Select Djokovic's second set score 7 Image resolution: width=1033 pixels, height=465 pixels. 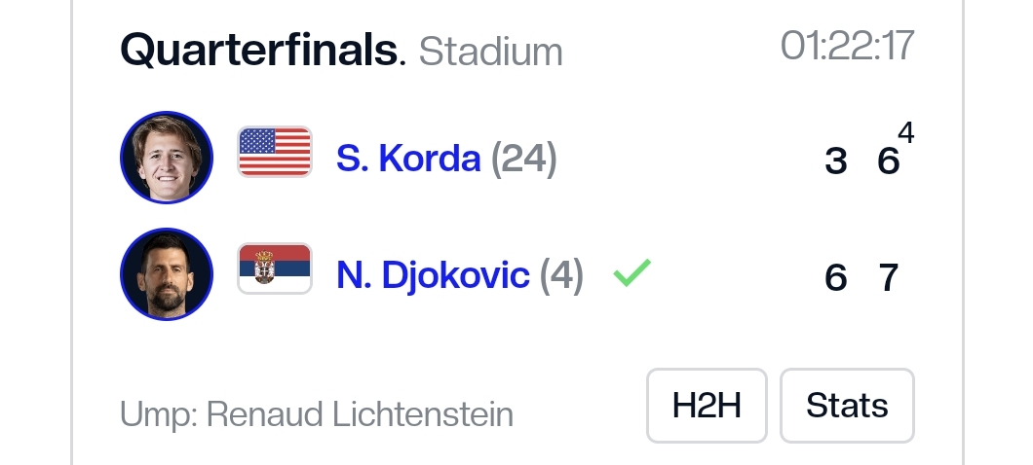(x=888, y=278)
